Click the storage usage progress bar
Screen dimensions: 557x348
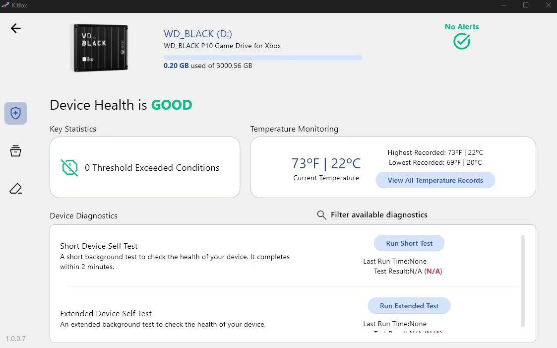click(262, 58)
